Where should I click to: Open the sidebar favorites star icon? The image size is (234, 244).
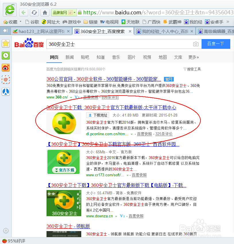(6, 43)
